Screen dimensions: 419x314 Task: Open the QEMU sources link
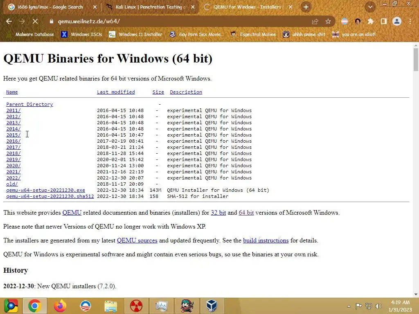[137, 240]
